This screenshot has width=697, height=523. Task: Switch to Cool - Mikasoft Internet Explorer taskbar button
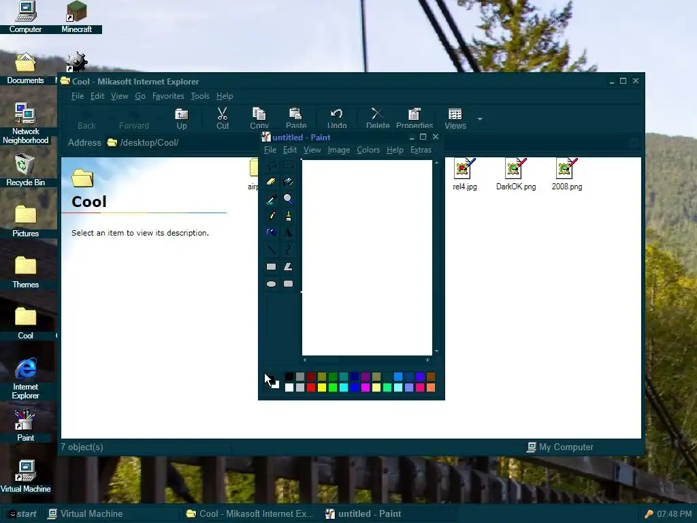coord(250,513)
